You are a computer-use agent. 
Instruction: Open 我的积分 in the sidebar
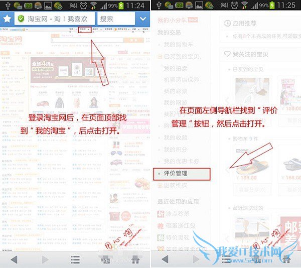pos(176,150)
